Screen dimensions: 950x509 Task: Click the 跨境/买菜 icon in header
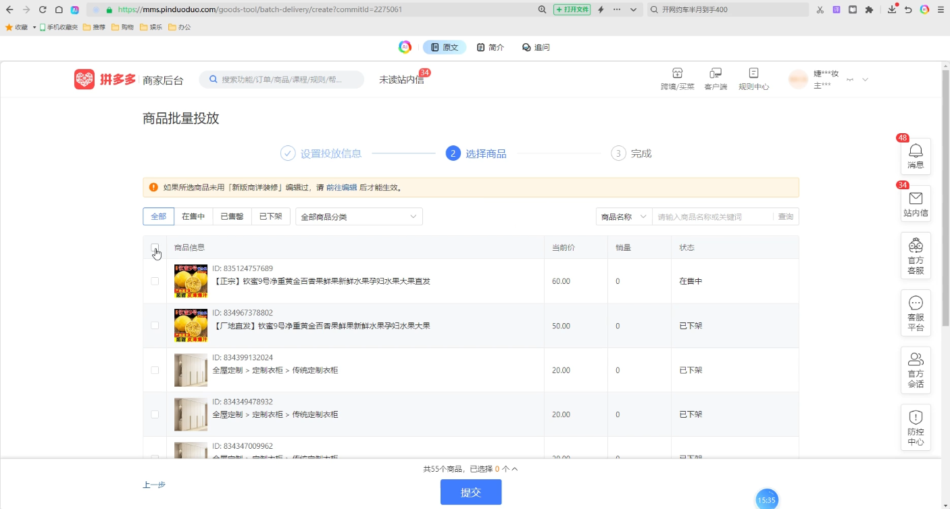click(677, 73)
